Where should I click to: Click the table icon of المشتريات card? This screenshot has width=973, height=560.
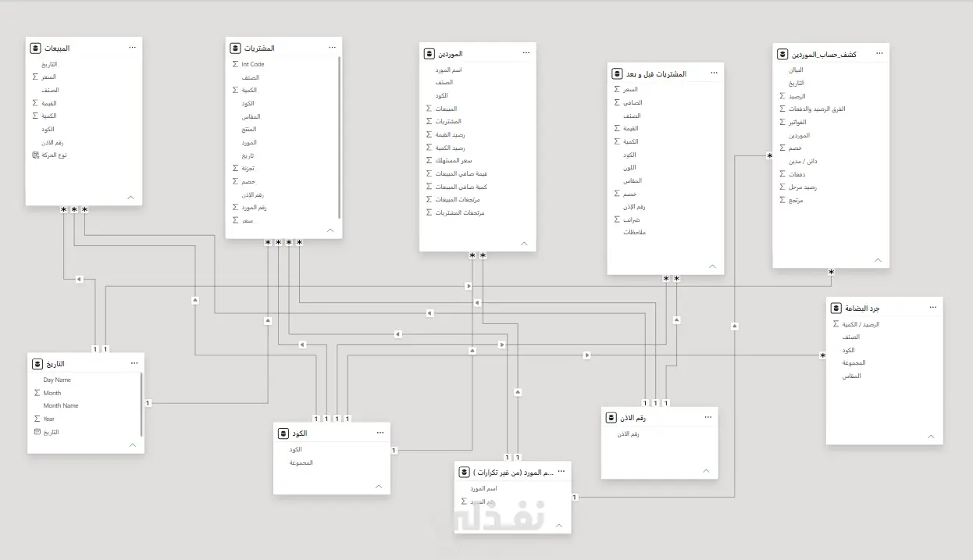click(x=236, y=48)
